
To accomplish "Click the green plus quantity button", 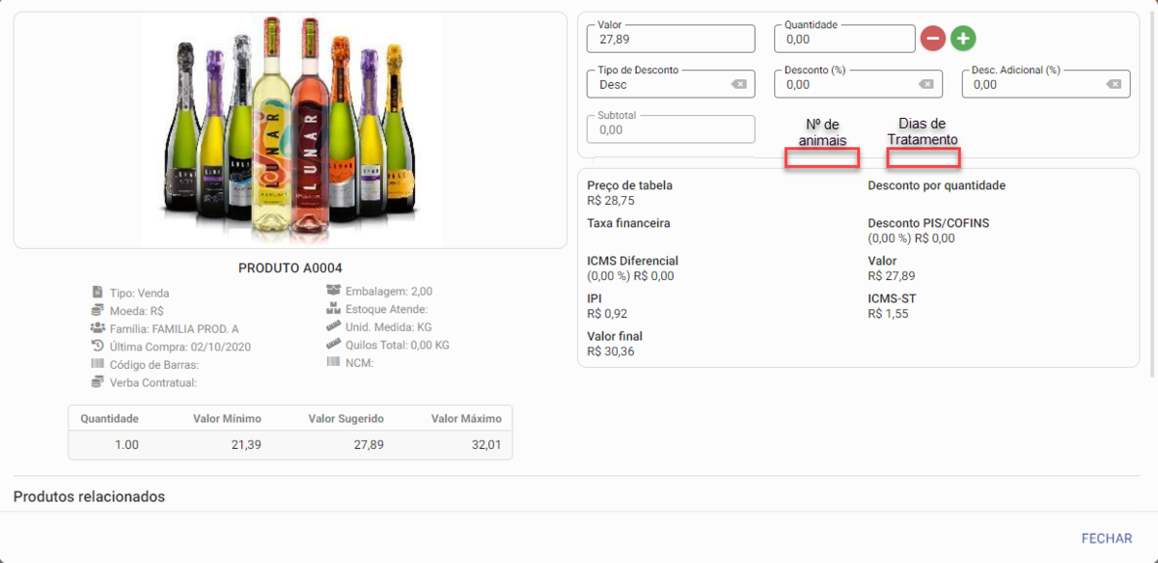I will (x=963, y=39).
